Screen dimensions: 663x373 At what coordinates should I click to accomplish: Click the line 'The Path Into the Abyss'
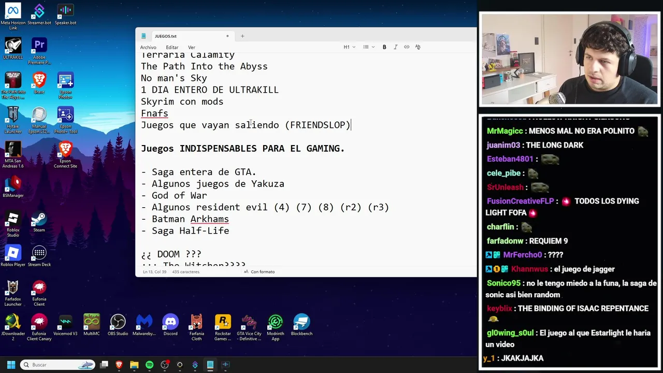point(204,66)
